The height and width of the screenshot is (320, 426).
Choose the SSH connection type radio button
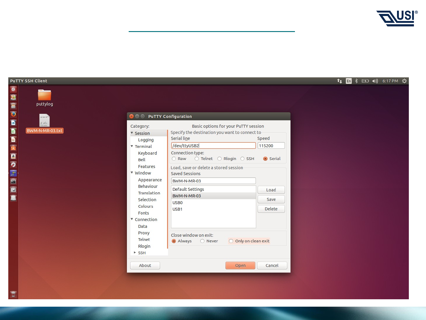click(243, 159)
